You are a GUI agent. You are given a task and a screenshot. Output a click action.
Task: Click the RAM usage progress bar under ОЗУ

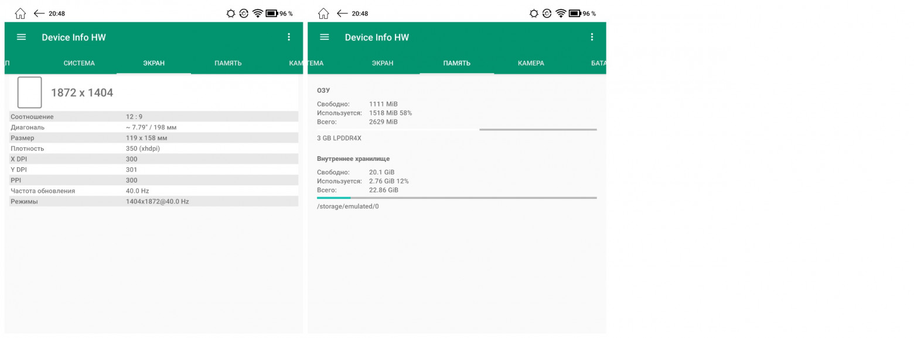tap(457, 129)
